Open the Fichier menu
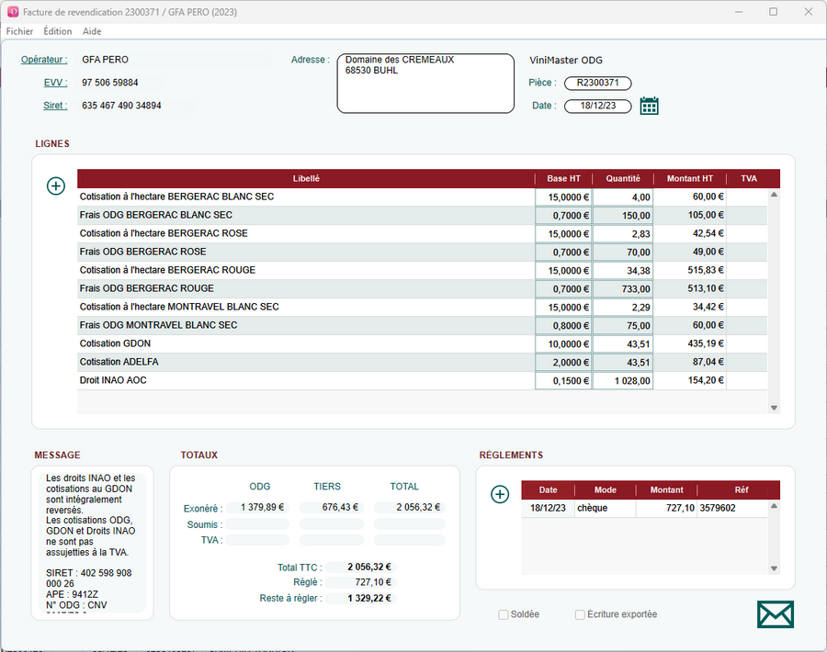The height and width of the screenshot is (652, 827). [19, 31]
